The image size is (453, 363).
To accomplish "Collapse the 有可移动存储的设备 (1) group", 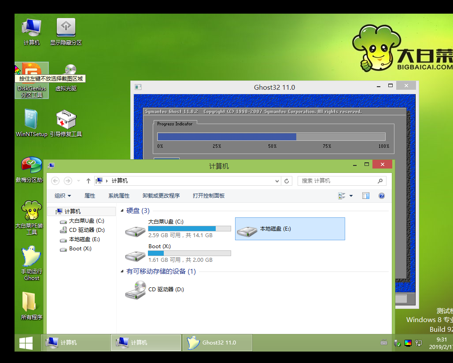I will (122, 271).
